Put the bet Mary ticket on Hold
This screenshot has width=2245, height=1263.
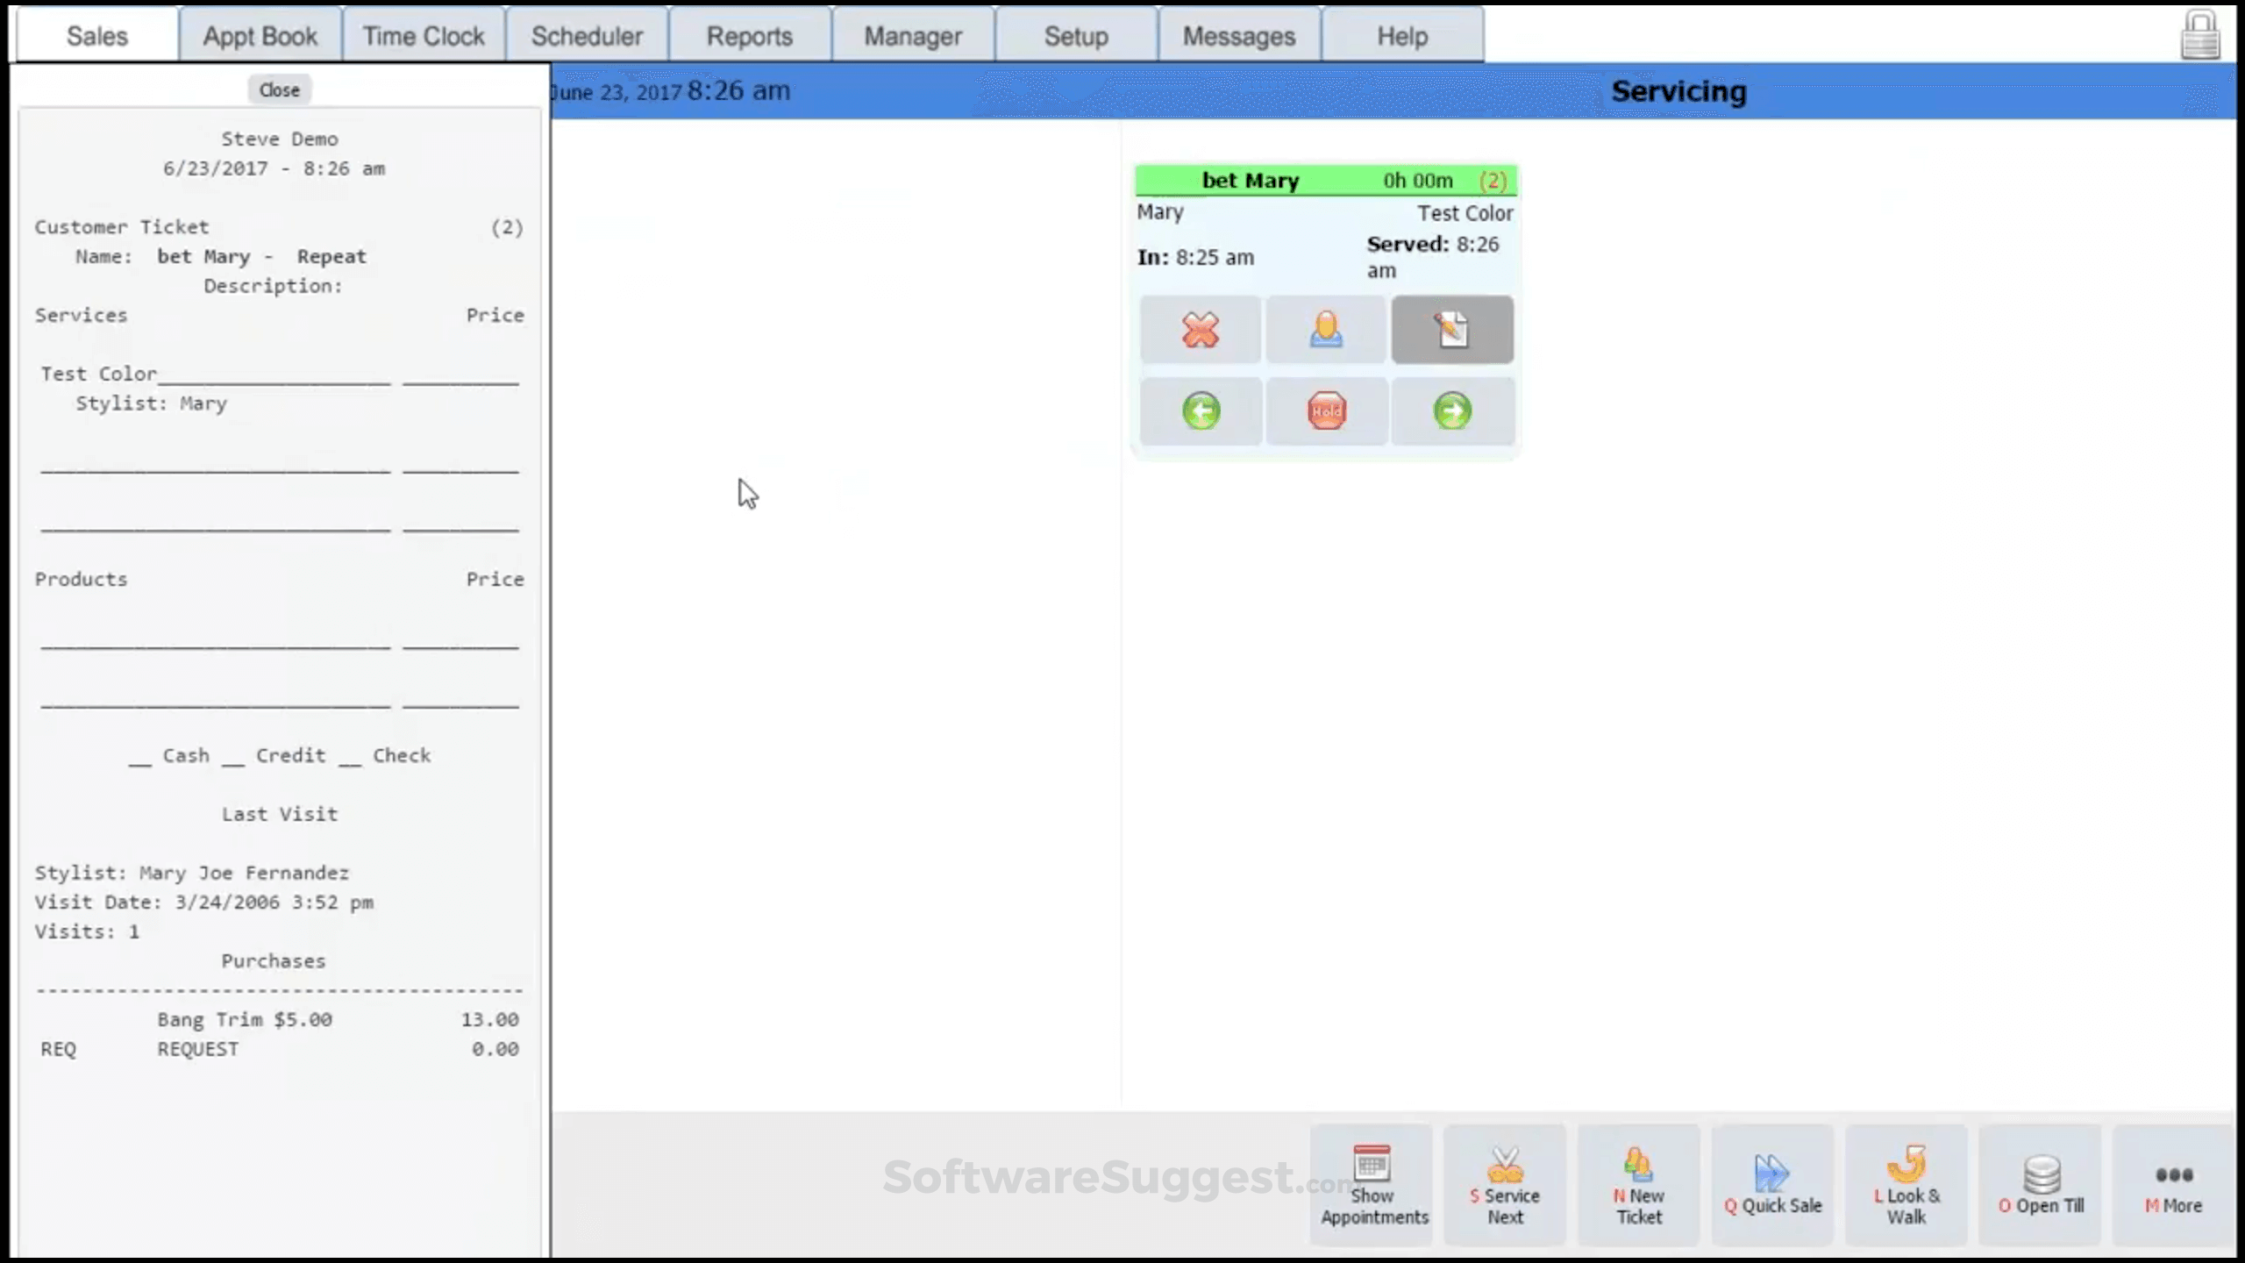[x=1326, y=410]
